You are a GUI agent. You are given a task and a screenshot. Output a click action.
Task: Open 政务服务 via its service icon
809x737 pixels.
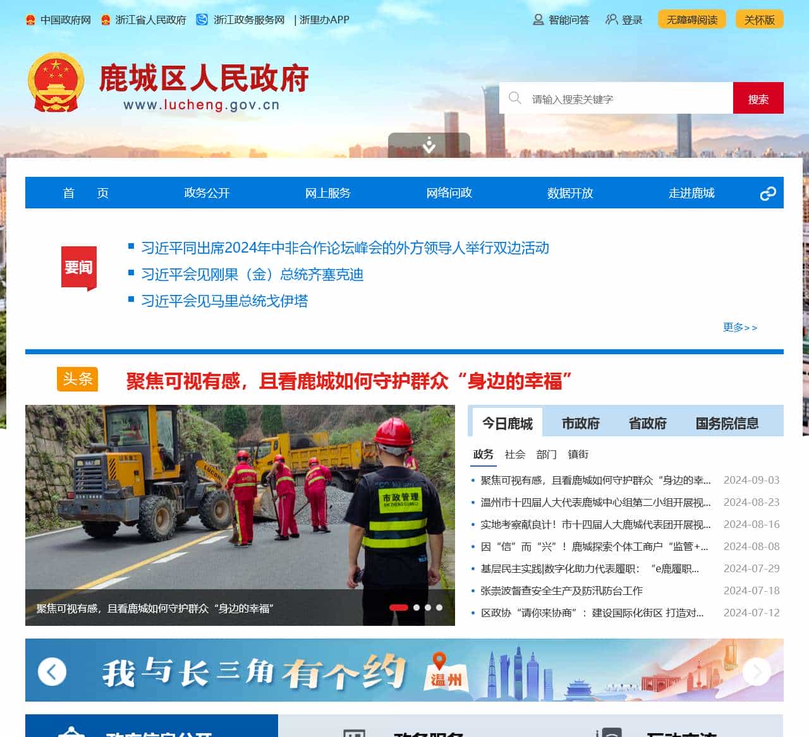355,734
